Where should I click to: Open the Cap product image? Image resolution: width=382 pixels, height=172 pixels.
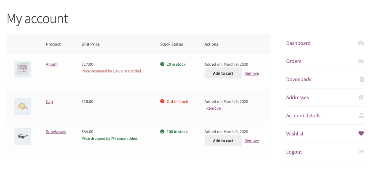(x=23, y=106)
